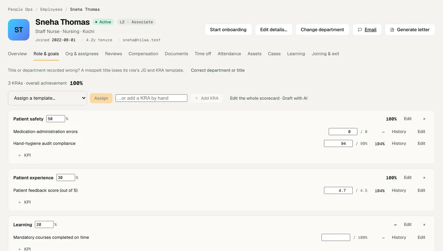The height and width of the screenshot is (251, 443).
Task: Select the Documents tab
Action: (x=177, y=54)
